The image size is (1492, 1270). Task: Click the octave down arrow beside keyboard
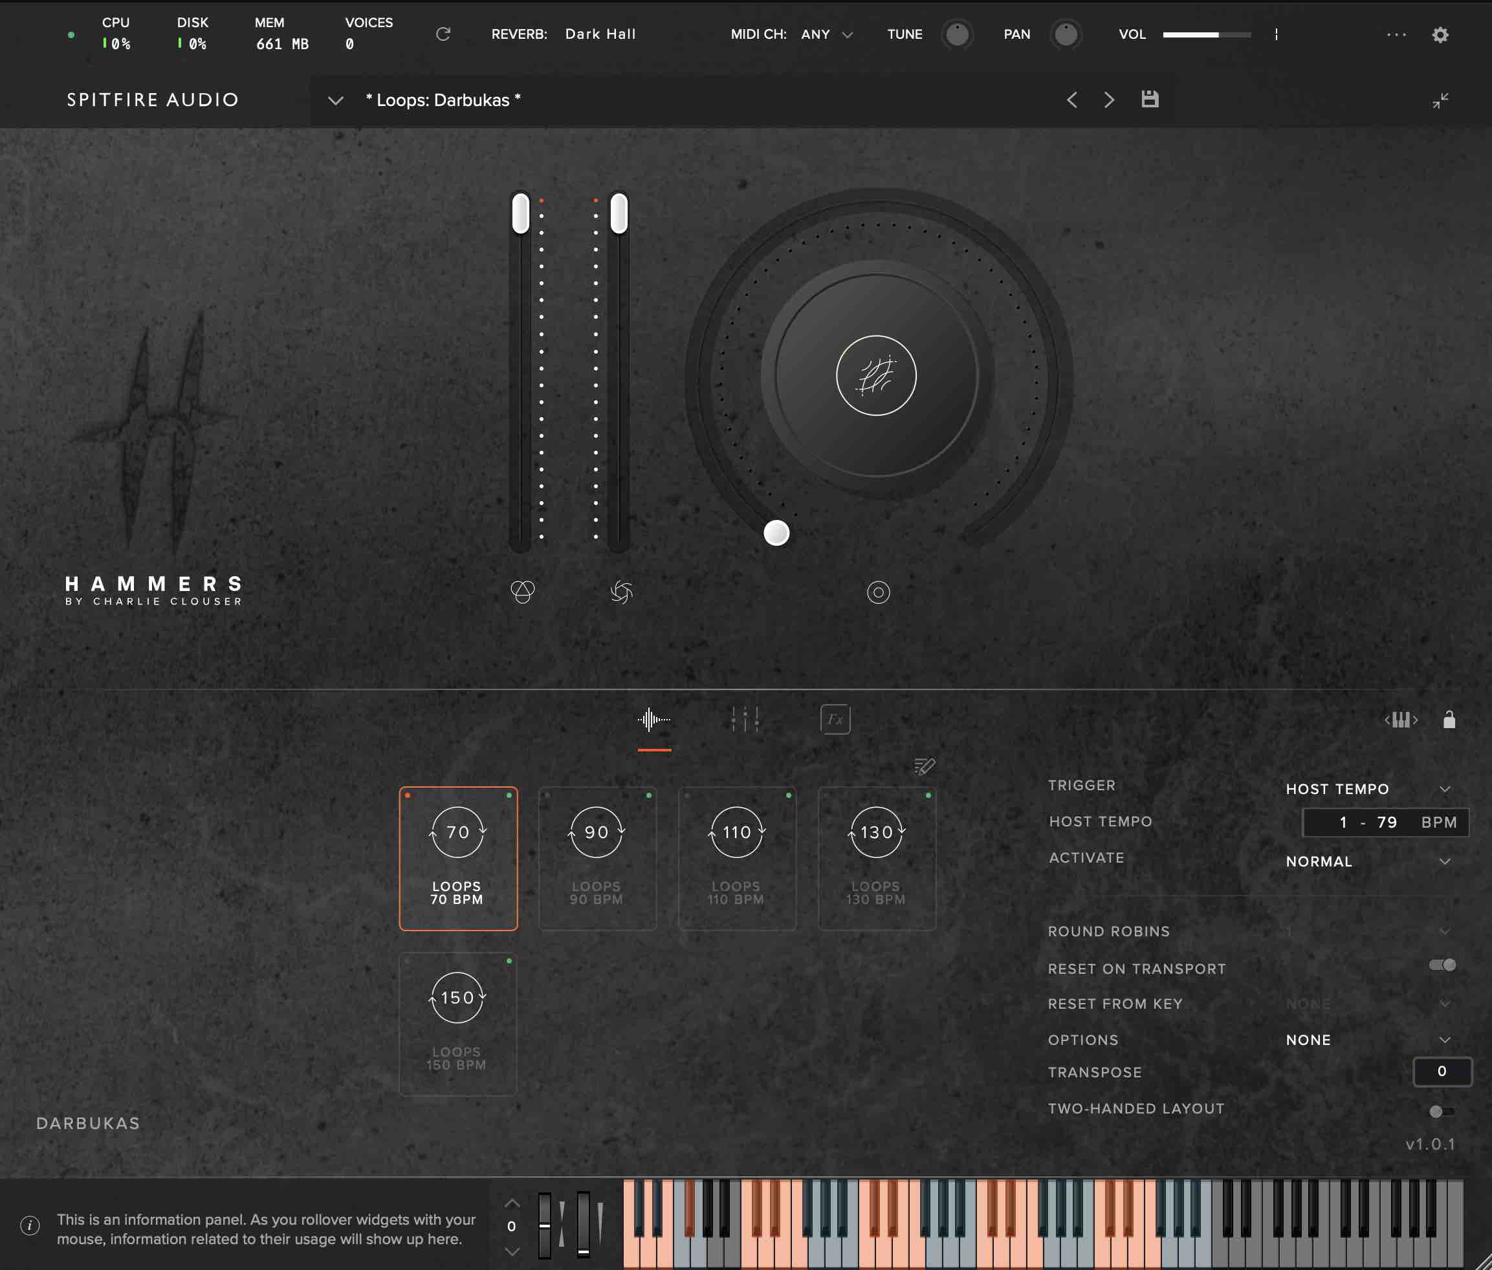tap(511, 1252)
